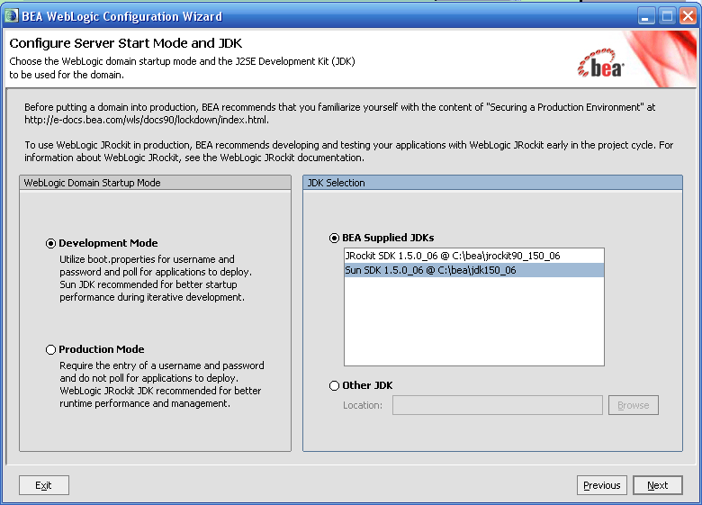
Task: Choose the BEA Supplied JDKs option
Action: (x=334, y=238)
